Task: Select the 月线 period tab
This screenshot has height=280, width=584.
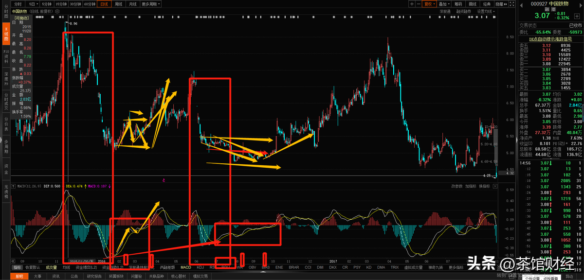Action: [133, 4]
